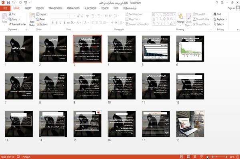The width and height of the screenshot is (240, 159).
Task: Click the Cut scissors button
Action: point(12,14)
